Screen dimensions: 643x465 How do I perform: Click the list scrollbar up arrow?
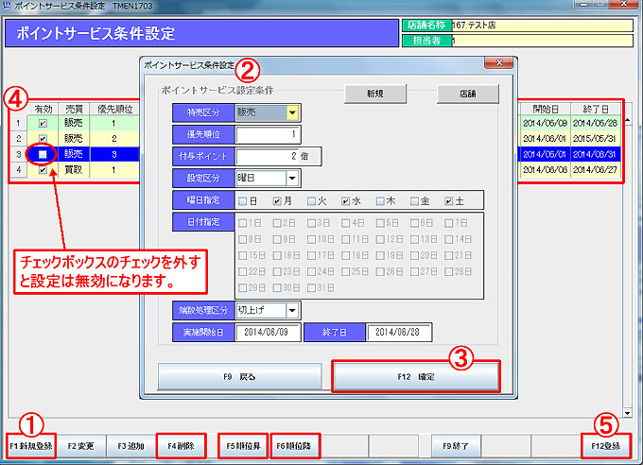[x=627, y=121]
